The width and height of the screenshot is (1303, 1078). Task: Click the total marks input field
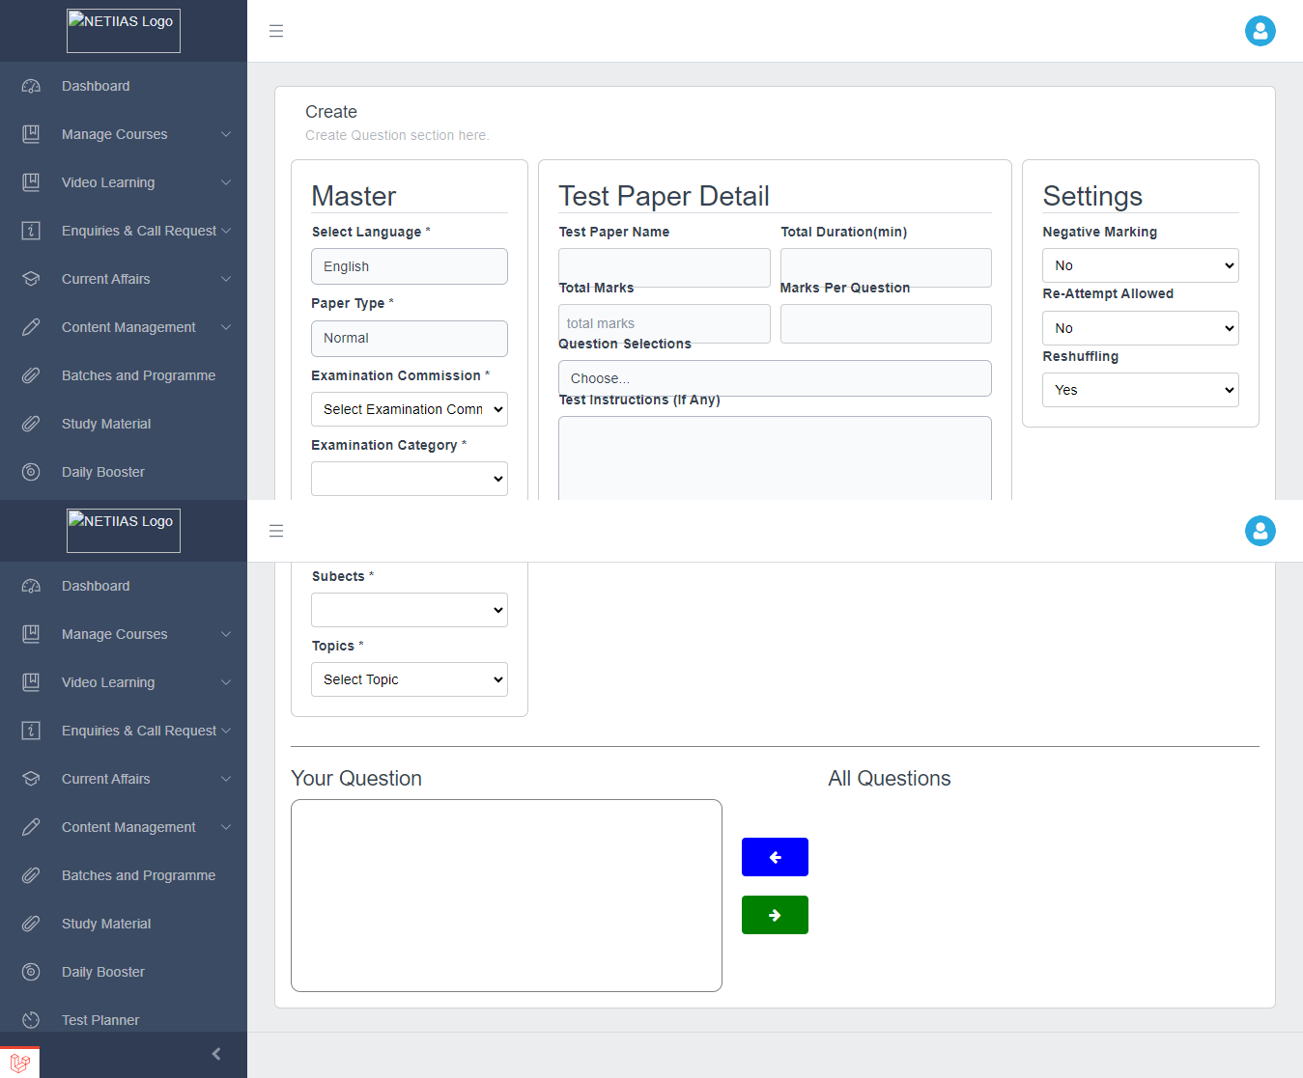coord(664,323)
